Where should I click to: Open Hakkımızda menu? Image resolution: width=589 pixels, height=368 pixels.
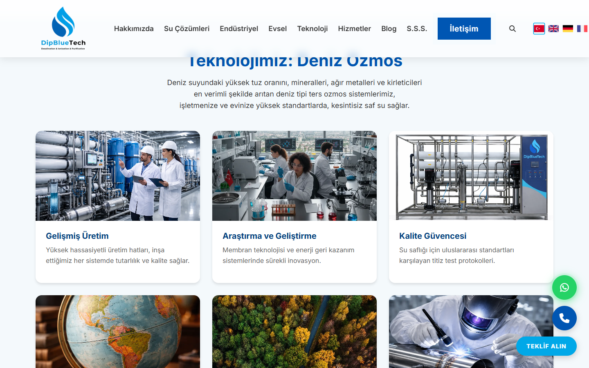(134, 29)
